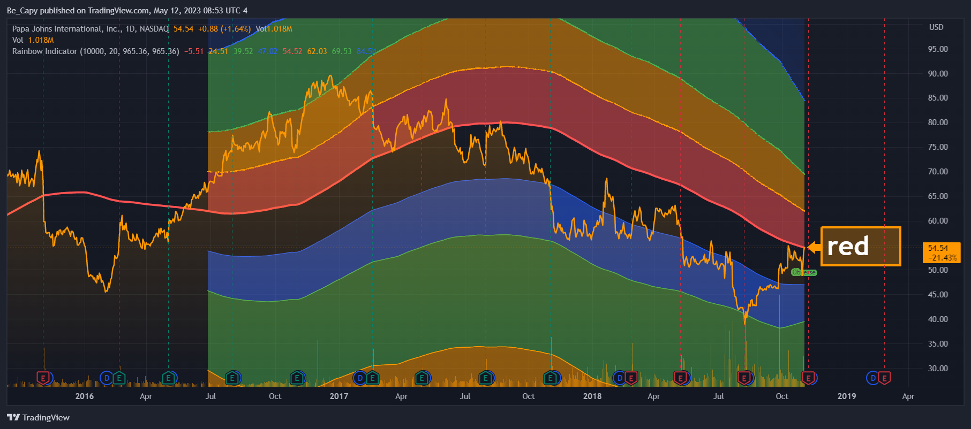The width and height of the screenshot is (971, 429).
Task: Open the red E earnings marker after Jul 2018
Action: 744,378
